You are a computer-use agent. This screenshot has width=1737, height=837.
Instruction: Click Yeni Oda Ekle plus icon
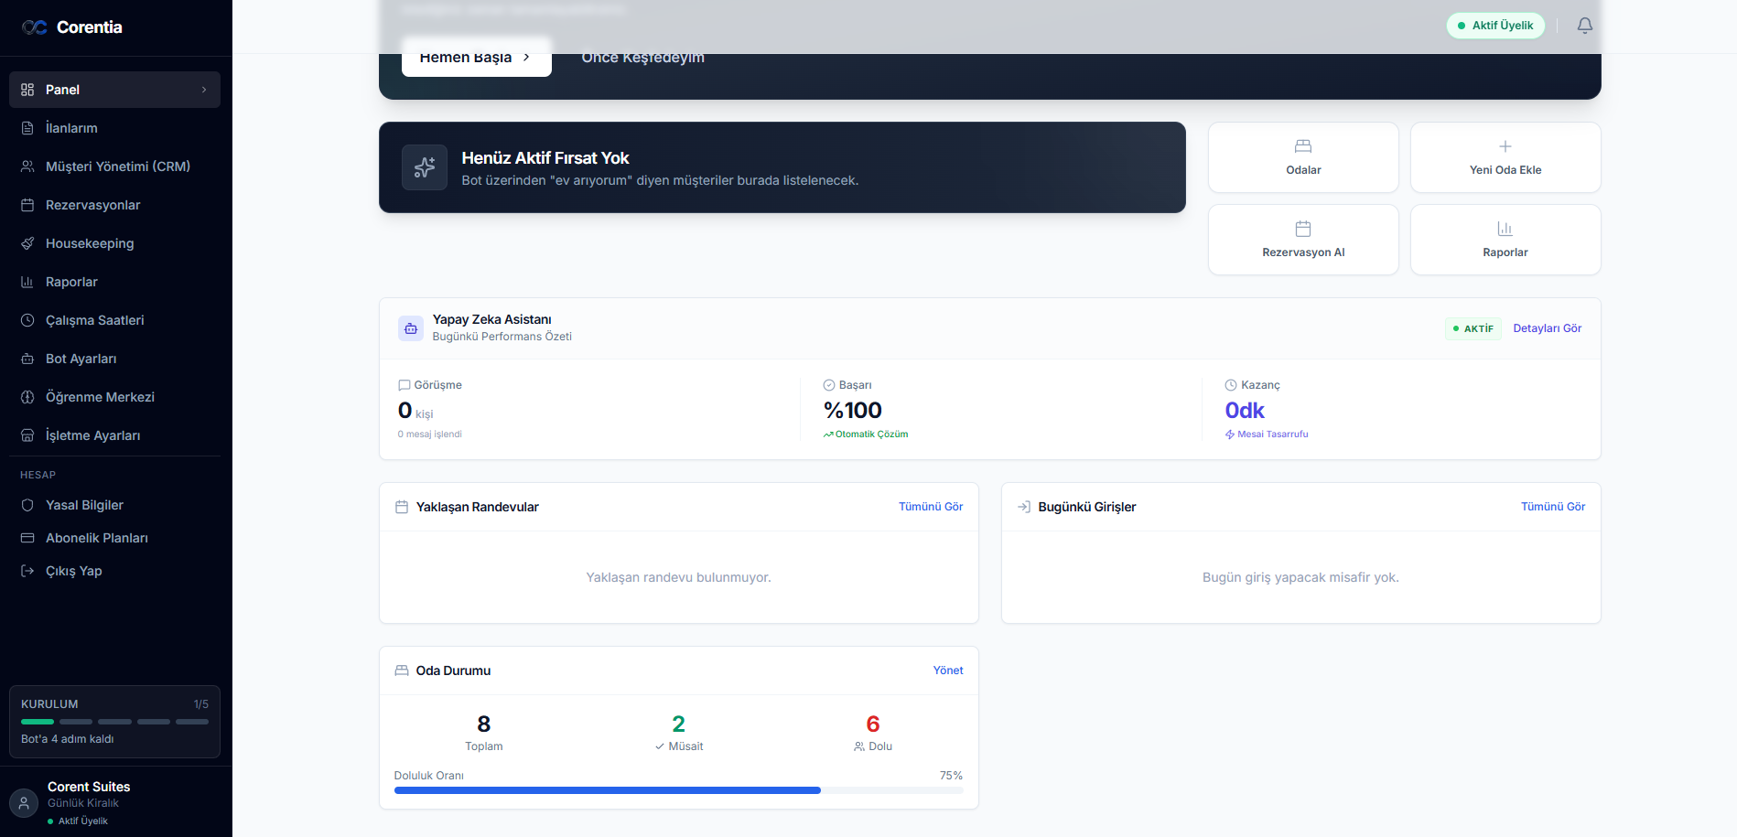[x=1505, y=146]
